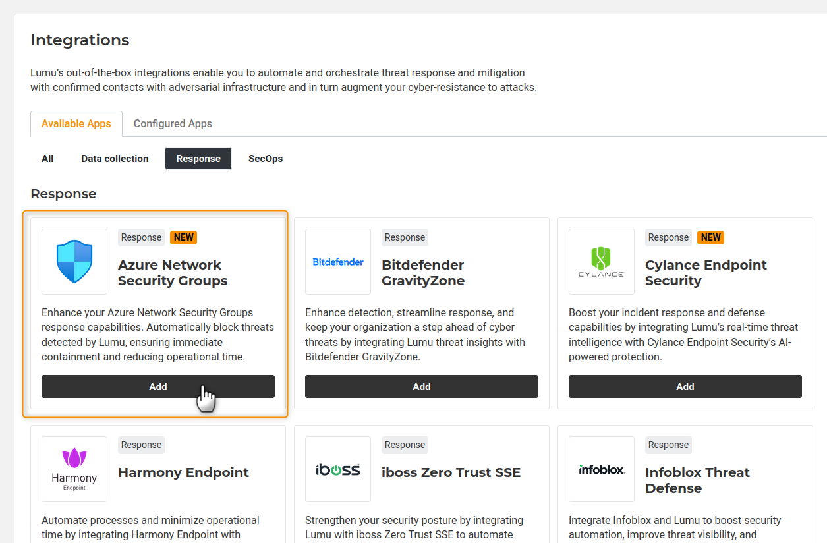The width and height of the screenshot is (827, 543).
Task: Click the NEW badge on Cylance card
Action: 711,237
